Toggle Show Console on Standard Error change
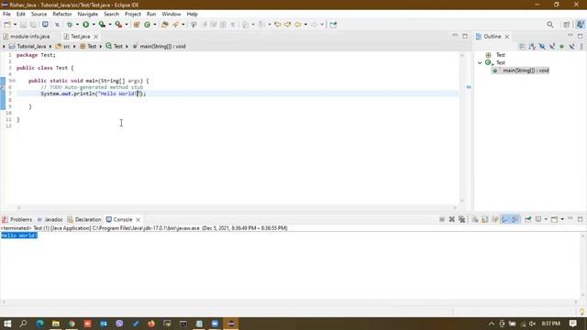The image size is (587, 330). pos(515,220)
